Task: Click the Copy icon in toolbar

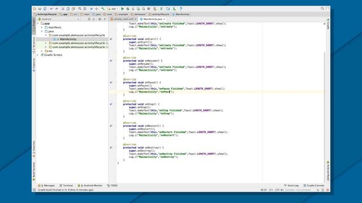Action: point(68,9)
